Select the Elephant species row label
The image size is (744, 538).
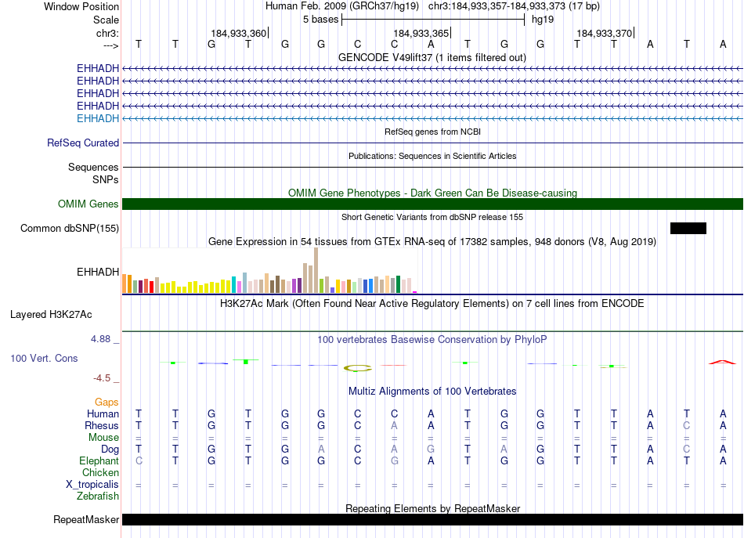point(99,461)
